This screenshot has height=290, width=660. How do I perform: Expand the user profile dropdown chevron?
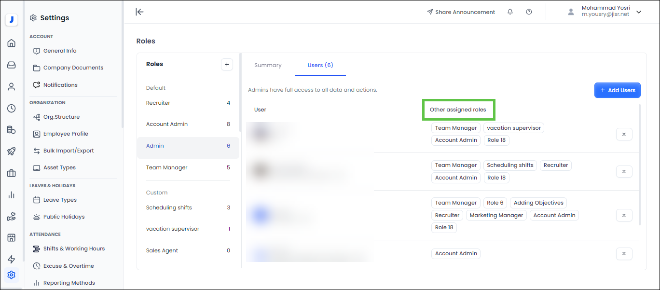coord(639,12)
